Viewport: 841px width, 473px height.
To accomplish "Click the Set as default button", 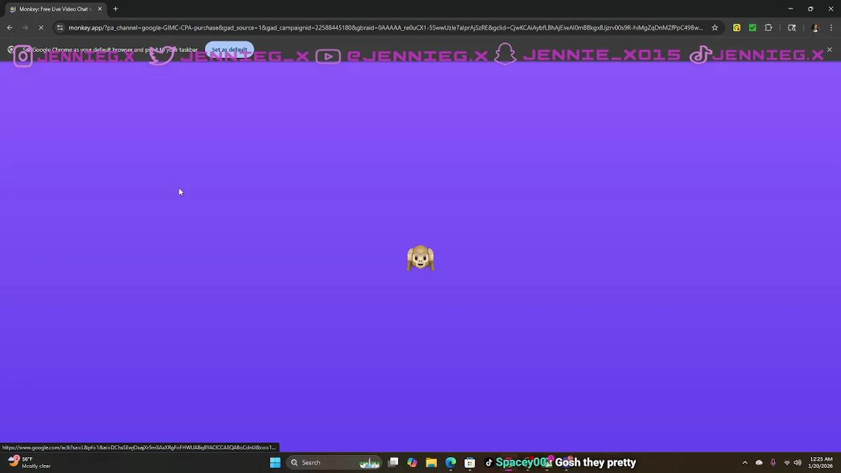I will [x=229, y=50].
